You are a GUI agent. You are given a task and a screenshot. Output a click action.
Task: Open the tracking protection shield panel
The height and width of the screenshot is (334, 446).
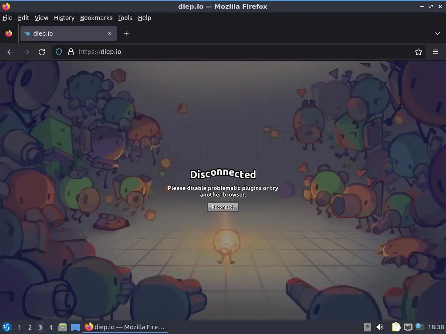click(x=59, y=52)
